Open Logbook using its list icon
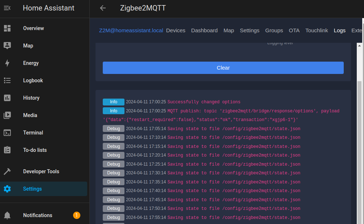The height and width of the screenshot is (224, 364). tap(7, 80)
